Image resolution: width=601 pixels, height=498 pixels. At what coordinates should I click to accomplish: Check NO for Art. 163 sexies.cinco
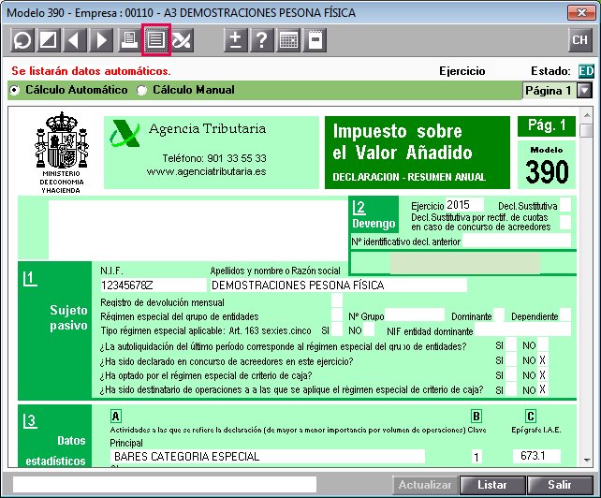coord(369,329)
